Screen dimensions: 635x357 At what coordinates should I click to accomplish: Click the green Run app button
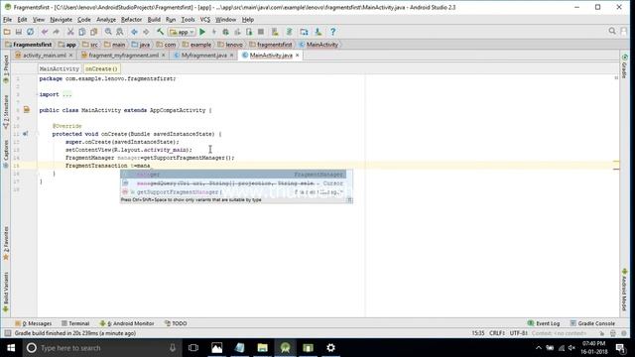click(x=202, y=32)
